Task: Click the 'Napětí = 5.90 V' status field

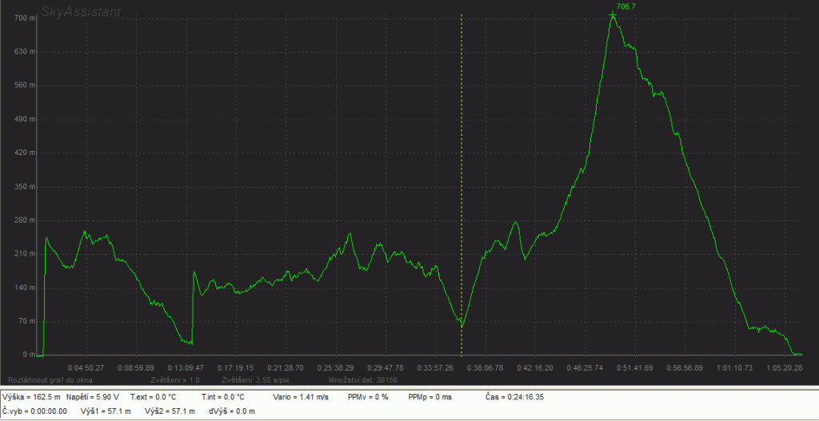Action: click(x=92, y=396)
